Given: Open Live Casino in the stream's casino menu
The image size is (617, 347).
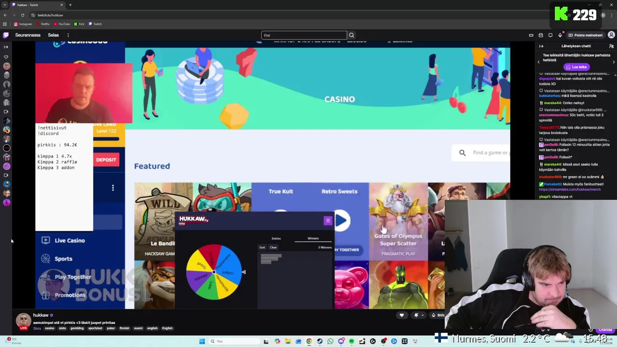Looking at the screenshot, I should (63, 240).
